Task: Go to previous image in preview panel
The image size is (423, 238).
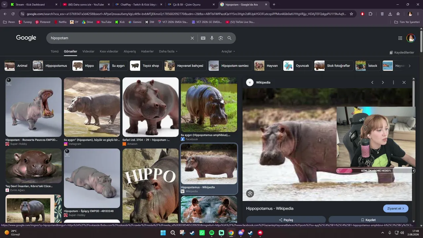Action: click(x=372, y=82)
